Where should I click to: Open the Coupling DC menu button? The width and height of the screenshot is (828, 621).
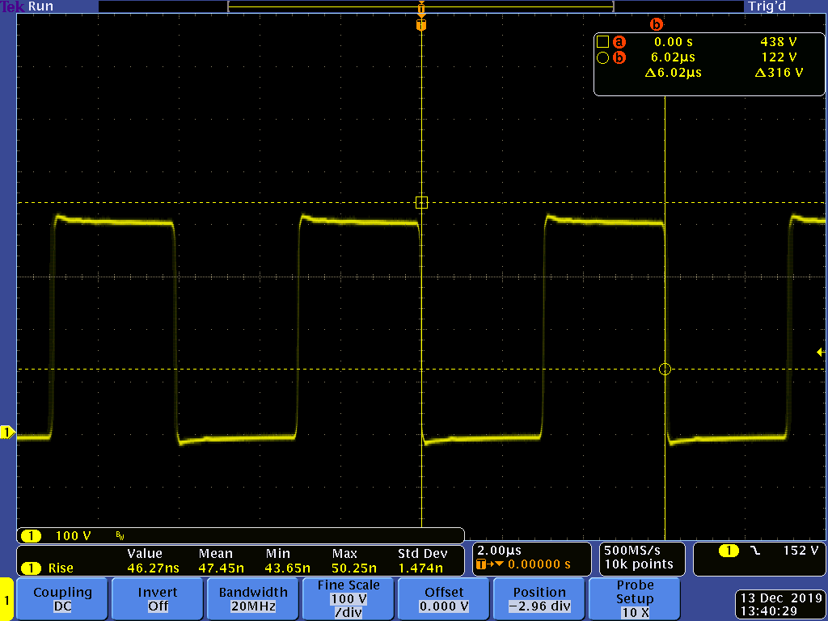[62, 598]
